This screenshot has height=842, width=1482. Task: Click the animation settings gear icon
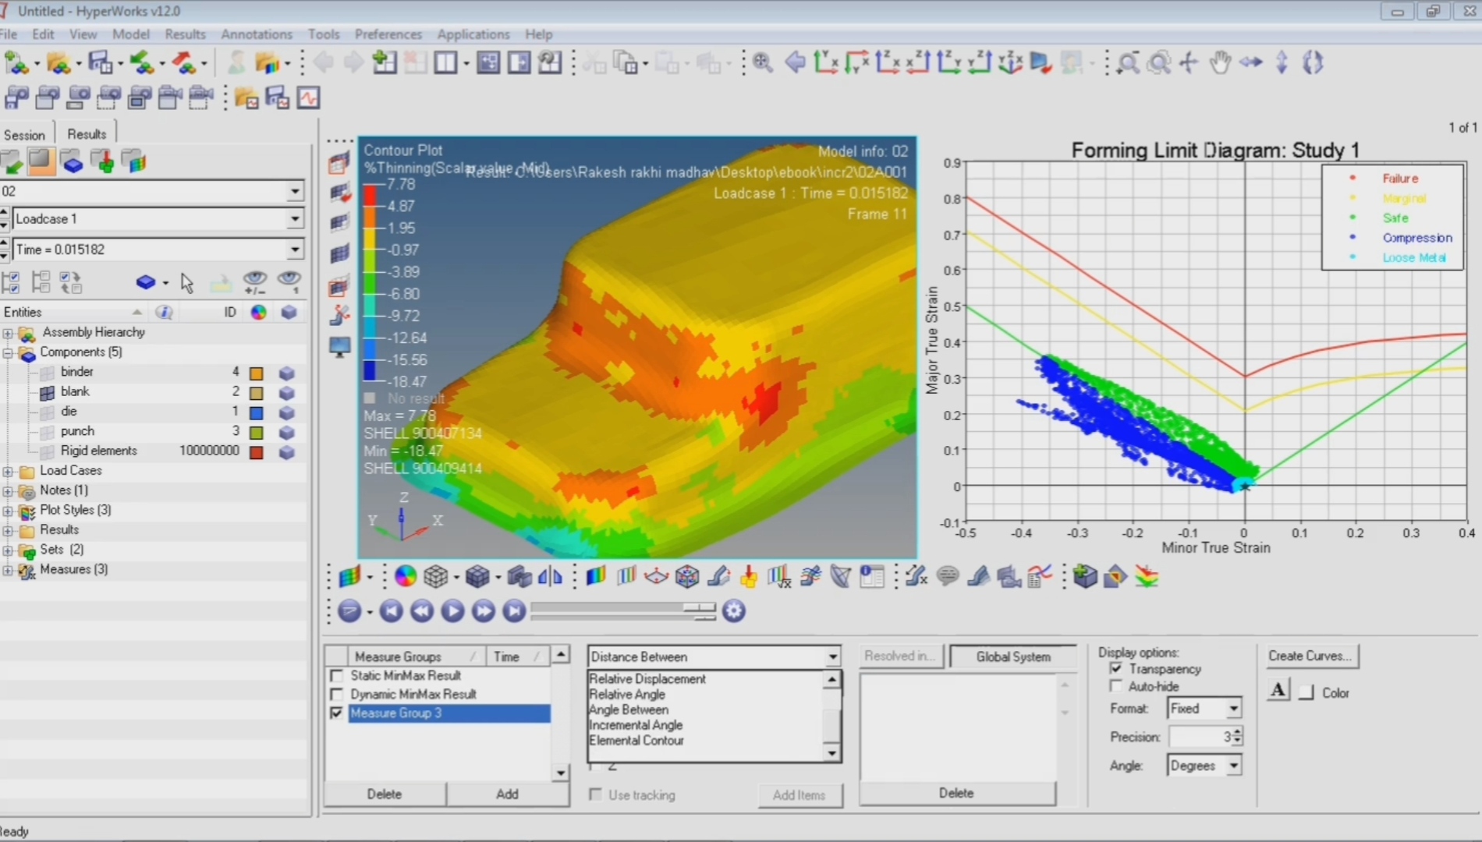734,611
